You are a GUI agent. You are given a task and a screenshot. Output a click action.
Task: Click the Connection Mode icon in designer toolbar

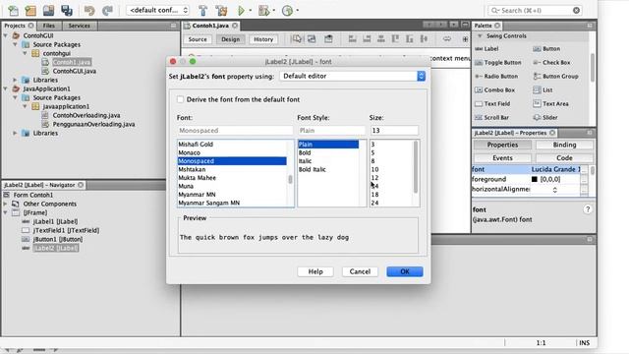point(312,39)
